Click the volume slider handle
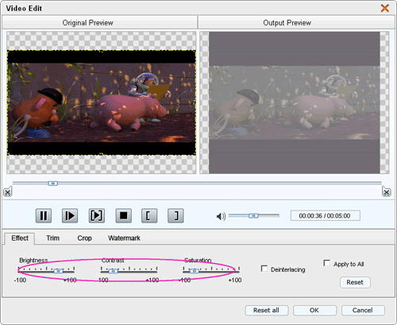Viewport: 397px width, 325px height. (253, 216)
